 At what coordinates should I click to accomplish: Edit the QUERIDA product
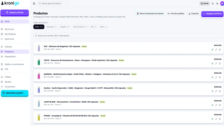coord(216,78)
